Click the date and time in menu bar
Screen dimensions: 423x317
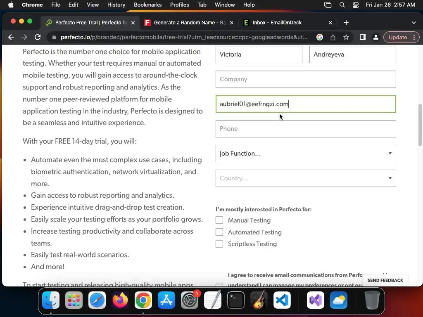(390, 5)
